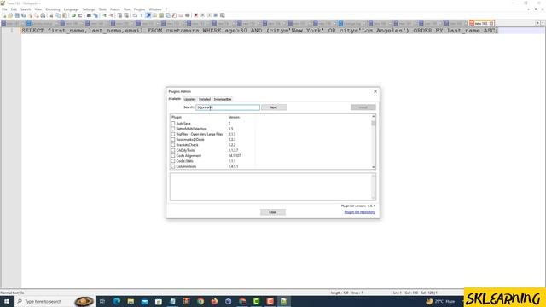This screenshot has height=307, width=546.
Task: Tick the Code Alignment plugin checkbox
Action: tap(173, 155)
